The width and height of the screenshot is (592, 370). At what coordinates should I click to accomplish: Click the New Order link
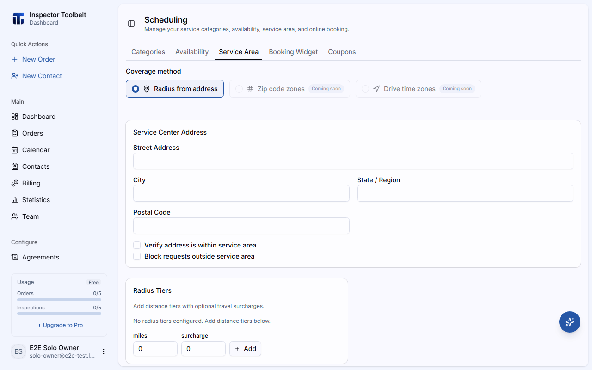click(39, 59)
